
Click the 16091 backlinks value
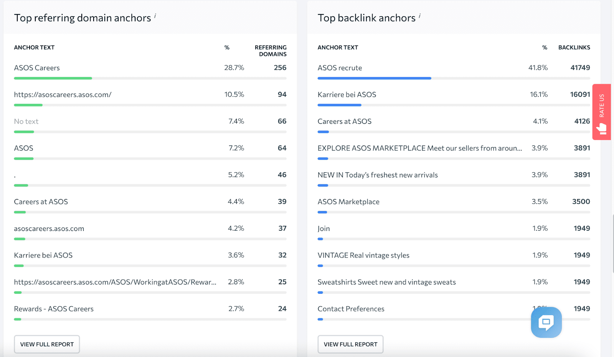(x=580, y=94)
